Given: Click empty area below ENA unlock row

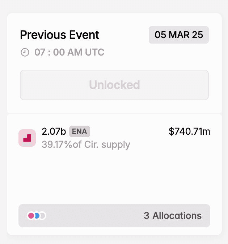Looking at the screenshot, I should pos(114,176).
